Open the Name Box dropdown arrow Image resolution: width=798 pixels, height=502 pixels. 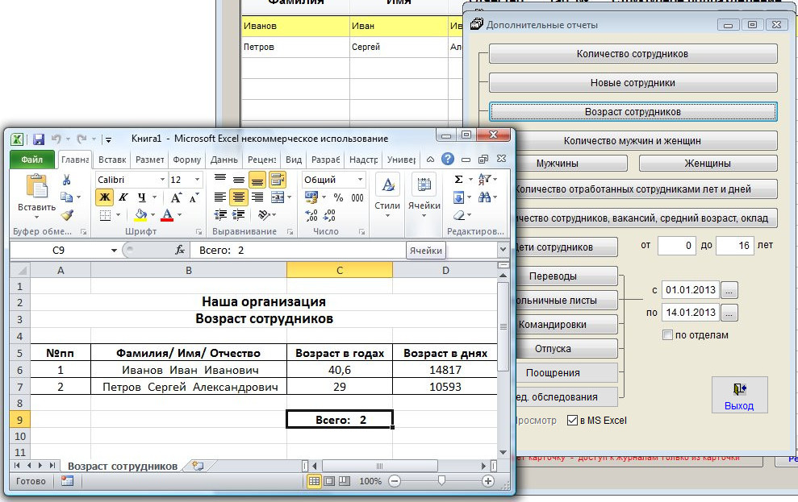[115, 251]
